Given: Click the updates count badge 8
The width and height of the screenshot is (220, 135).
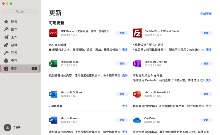Looking at the screenshot, I should click(34, 69).
